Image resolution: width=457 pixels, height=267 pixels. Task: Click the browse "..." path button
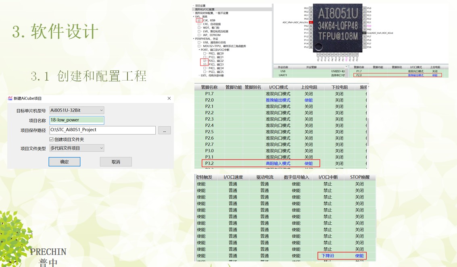click(164, 130)
